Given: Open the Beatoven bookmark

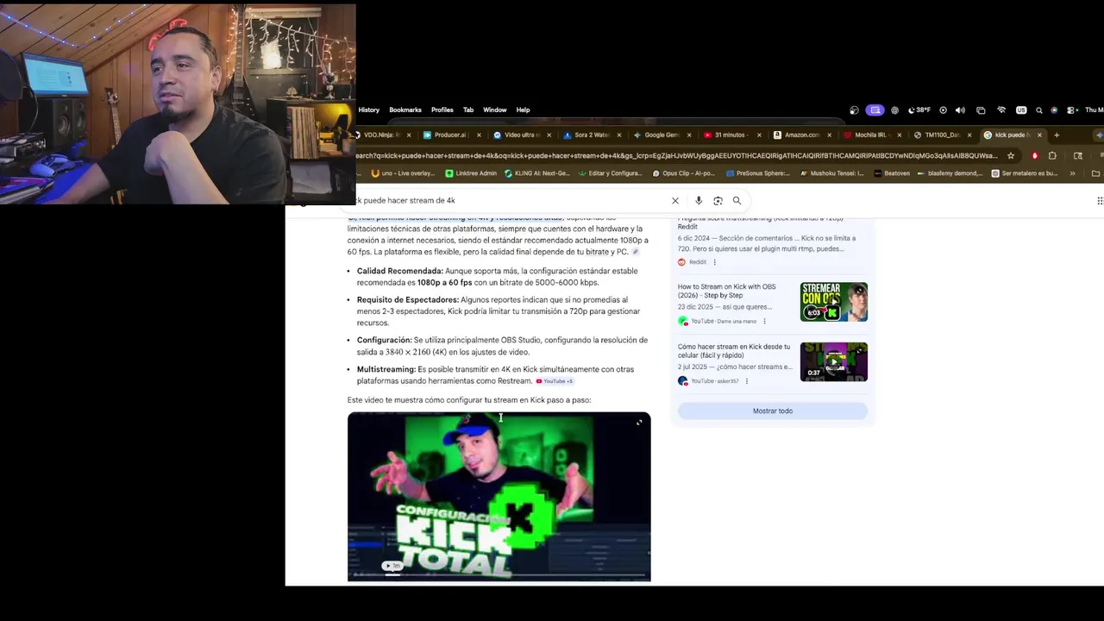Looking at the screenshot, I should click(x=892, y=173).
